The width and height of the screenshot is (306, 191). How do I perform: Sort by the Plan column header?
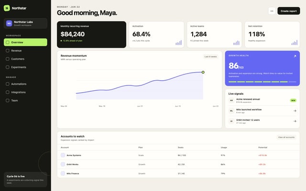tap(141, 148)
